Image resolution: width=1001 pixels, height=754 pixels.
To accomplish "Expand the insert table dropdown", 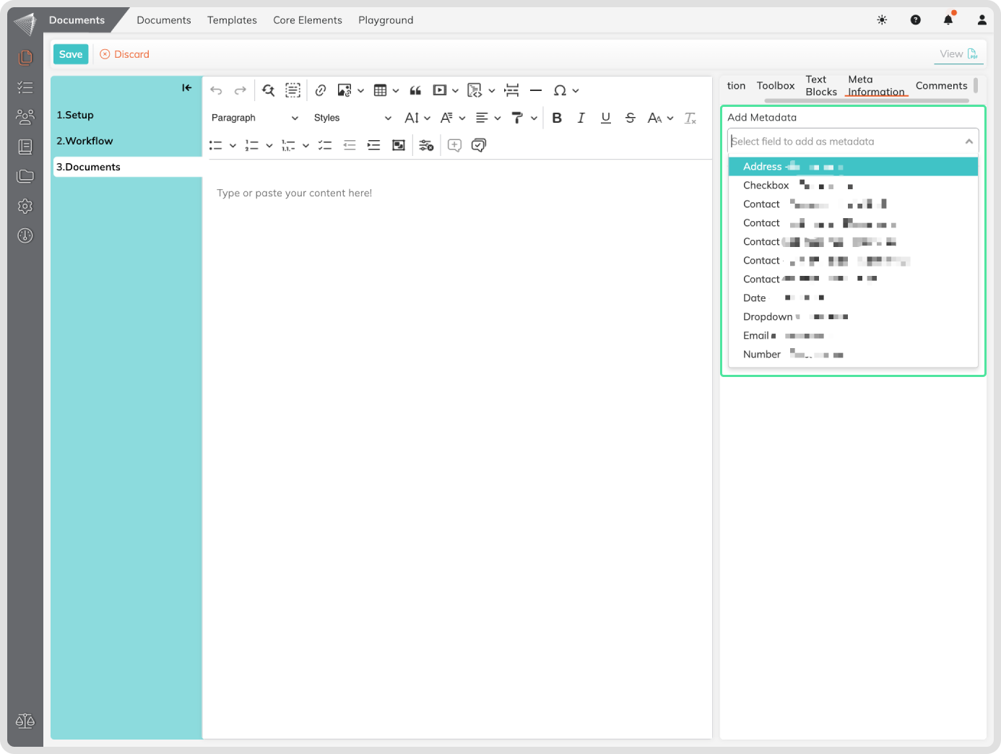I will 396,91.
